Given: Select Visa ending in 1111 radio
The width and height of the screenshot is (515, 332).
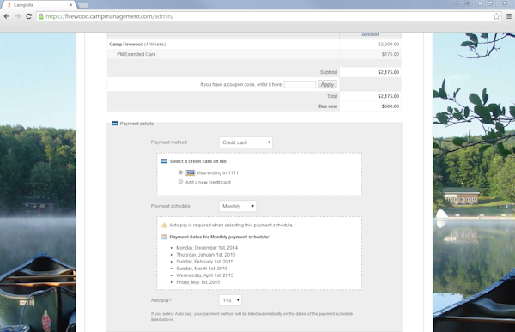Looking at the screenshot, I should pos(180,172).
